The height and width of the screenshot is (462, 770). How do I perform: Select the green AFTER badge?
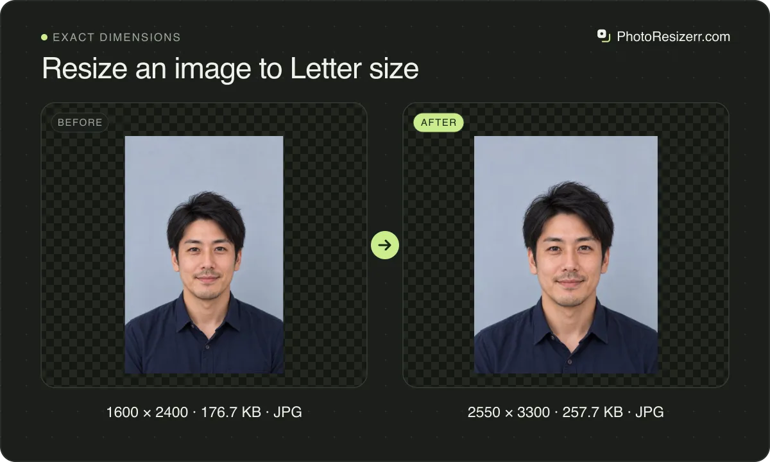click(x=438, y=123)
